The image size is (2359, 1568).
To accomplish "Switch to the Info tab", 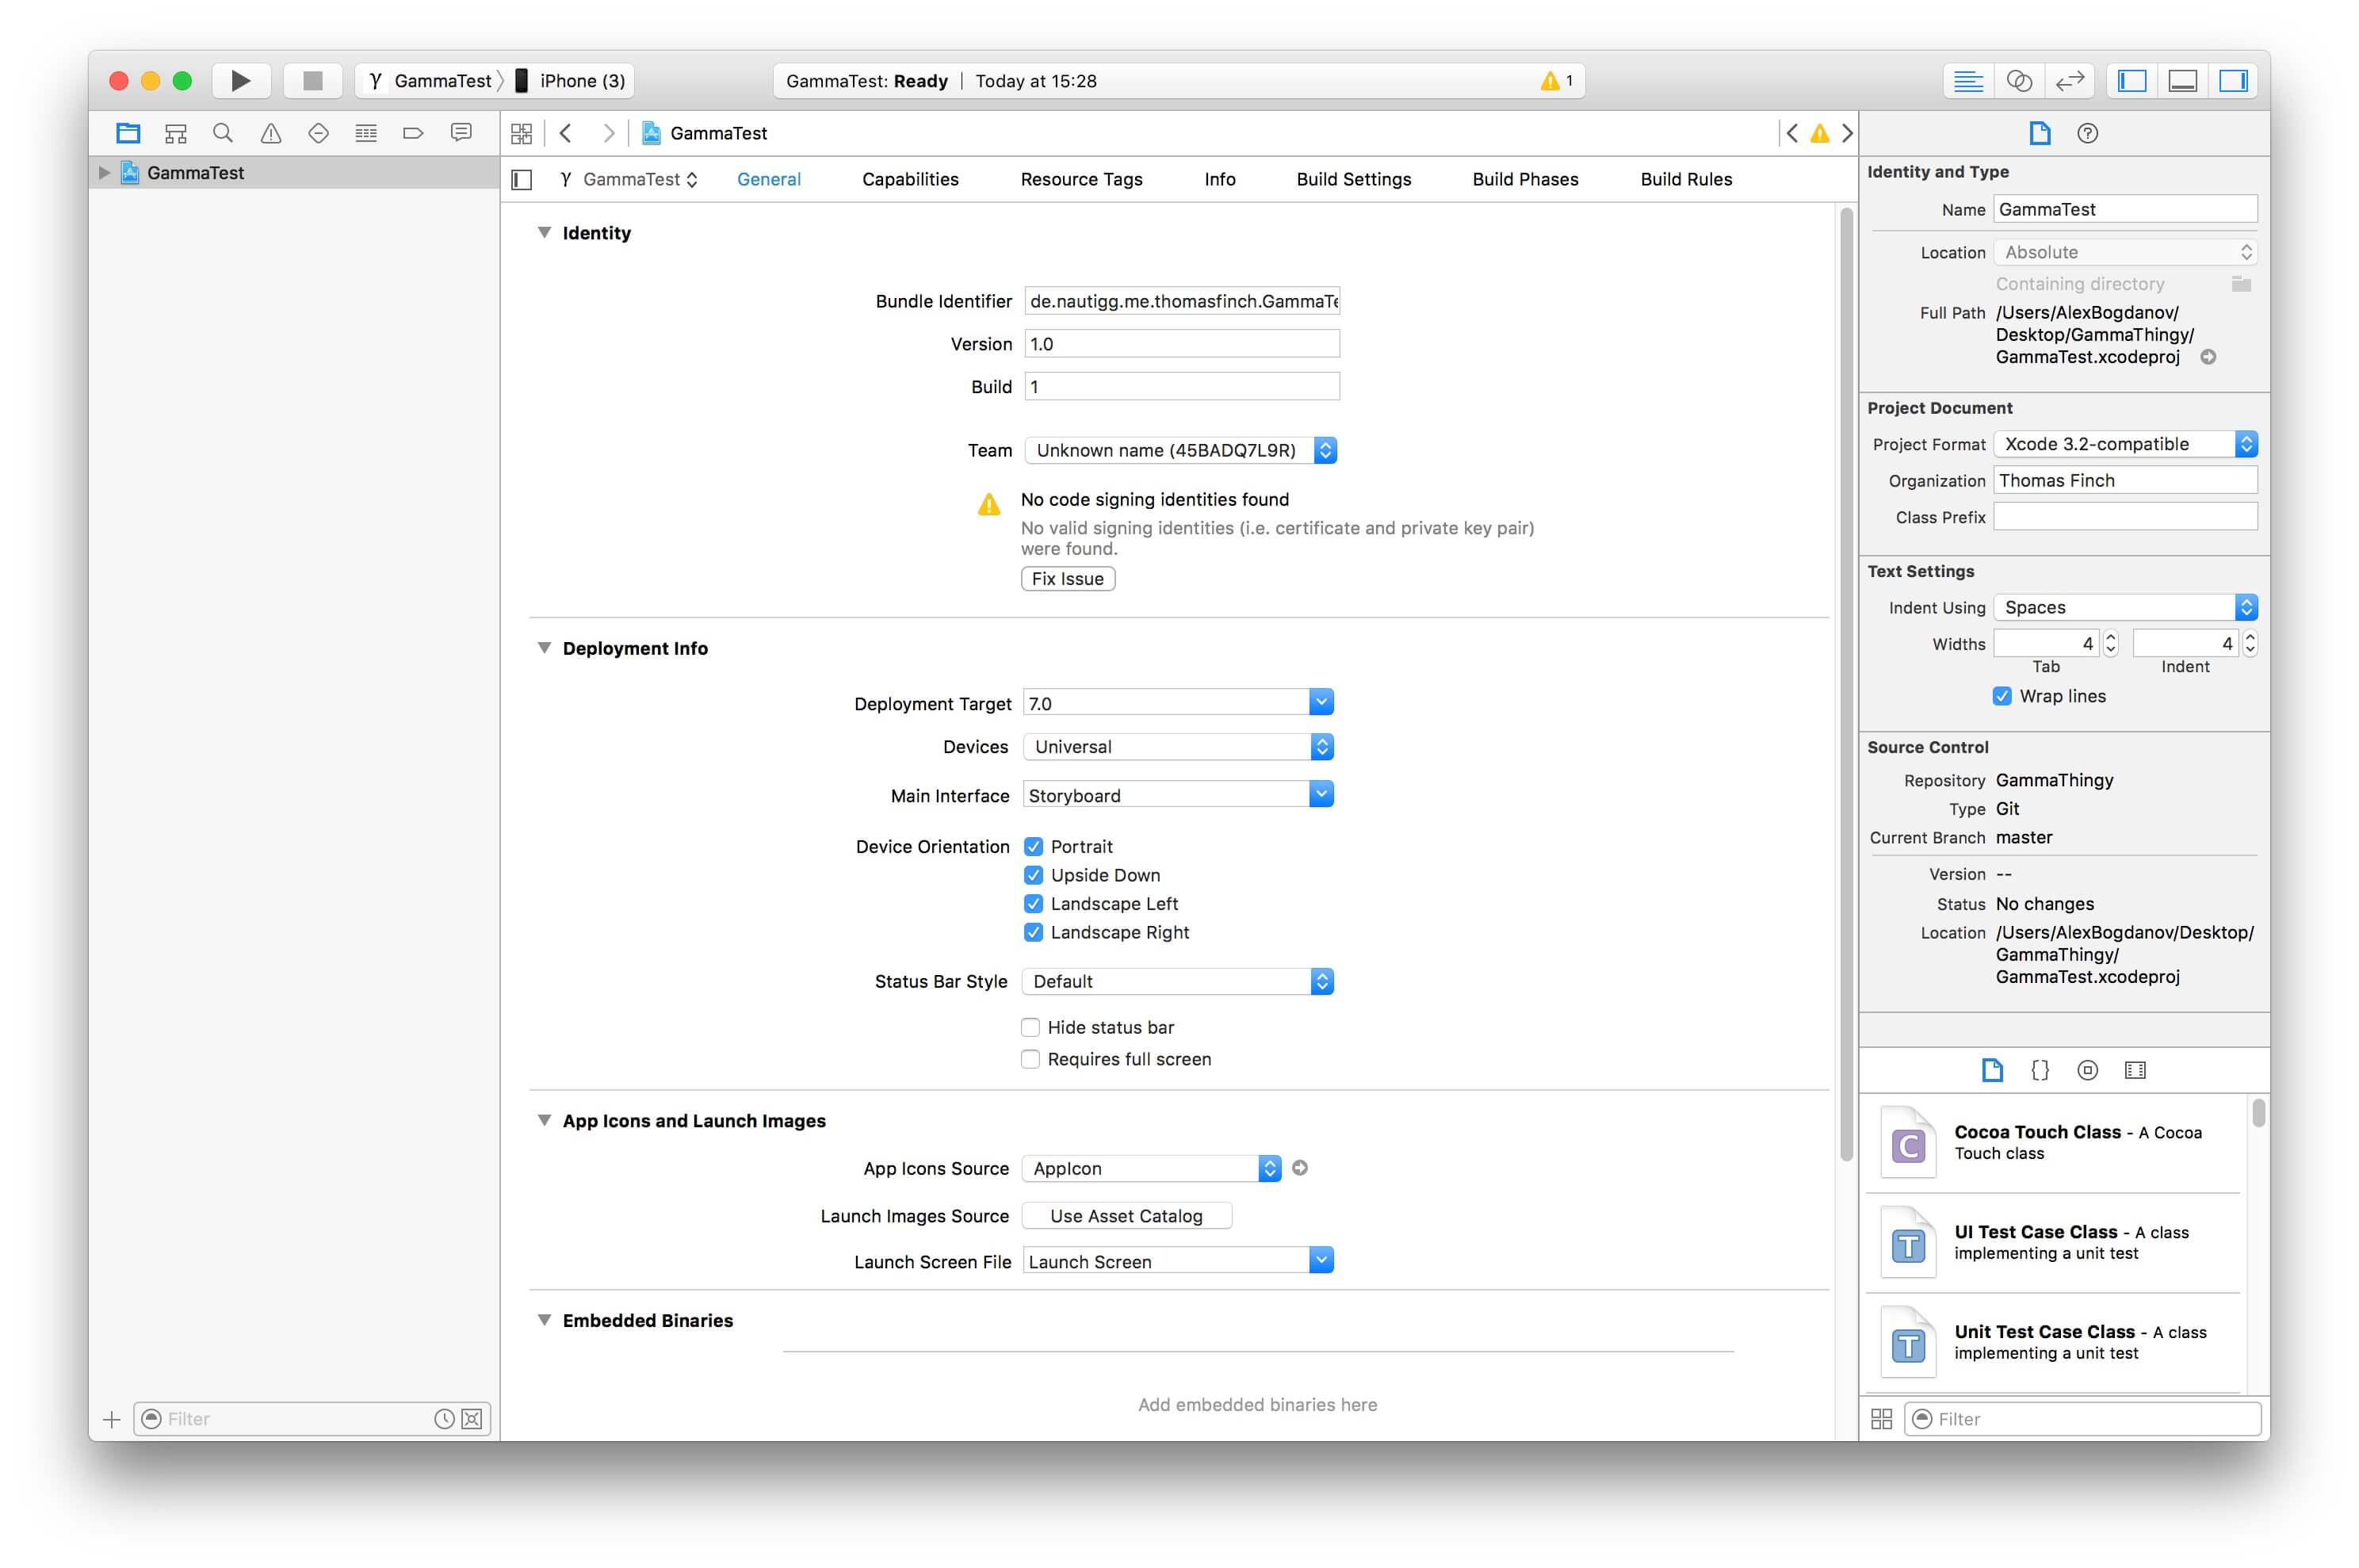I will pos(1219,179).
